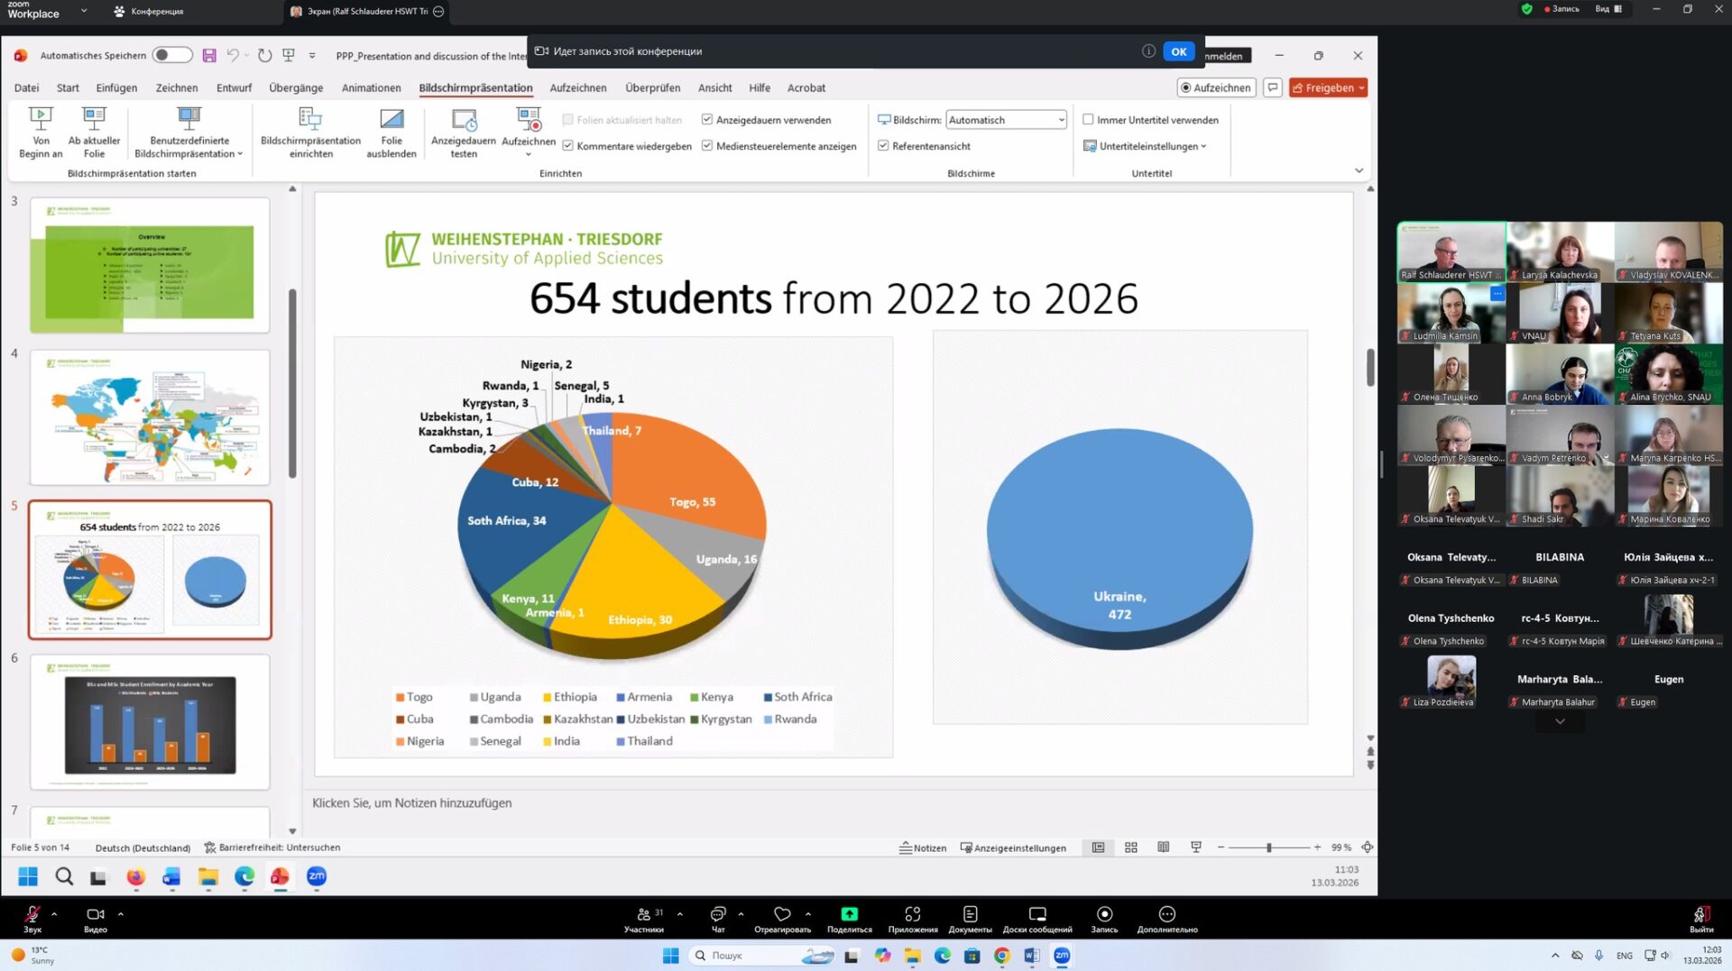Screen dimensions: 1732x971
Task: Open the Animationen ribbon tab
Action: click(371, 87)
